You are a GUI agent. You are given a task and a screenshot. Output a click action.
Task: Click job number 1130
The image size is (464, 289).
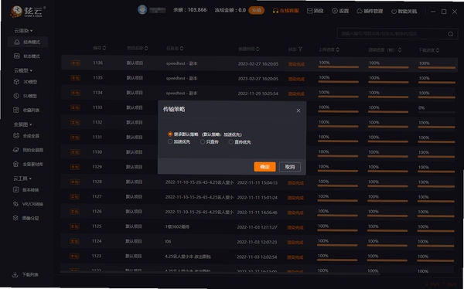[97, 151]
